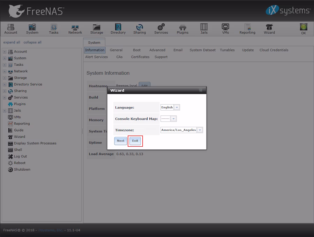This screenshot has width=314, height=237.
Task: Launch Wizard from the top toolbar
Action: coord(269,29)
